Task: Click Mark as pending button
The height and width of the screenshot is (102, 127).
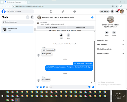Action: click(x=52, y=28)
